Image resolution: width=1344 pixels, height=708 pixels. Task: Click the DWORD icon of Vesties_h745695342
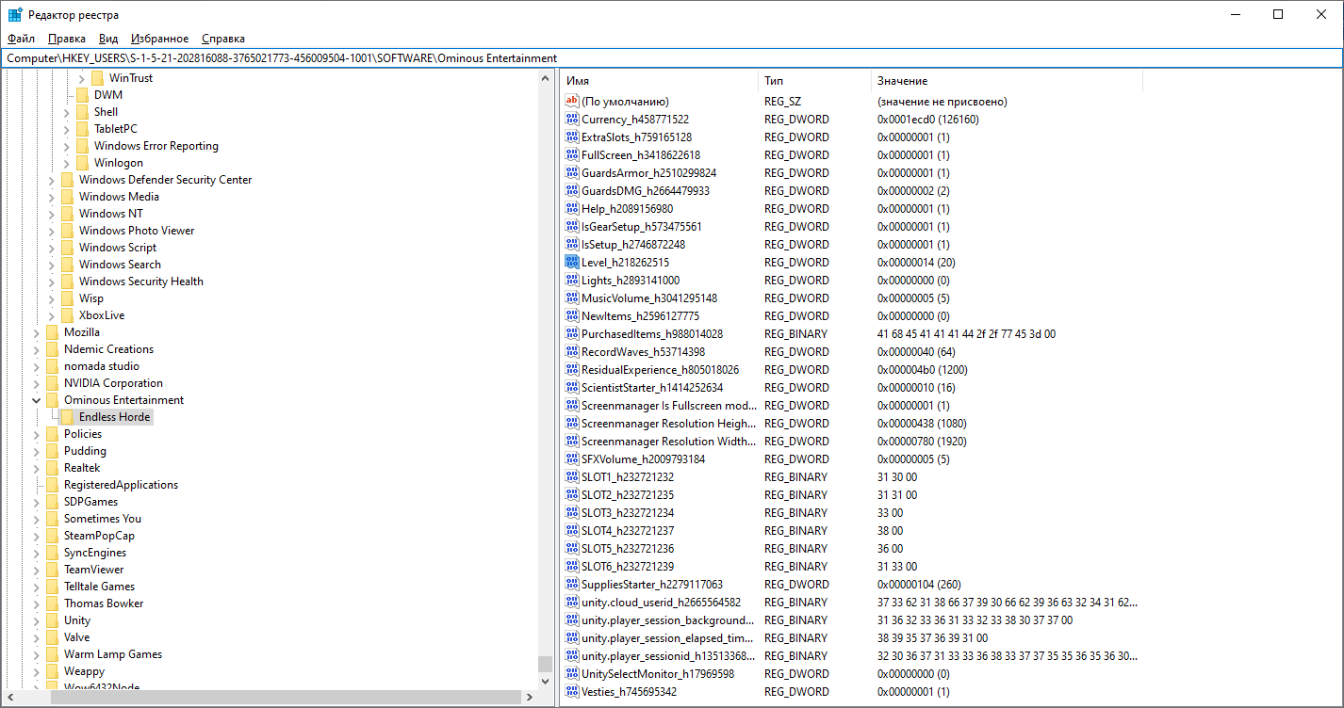click(571, 692)
